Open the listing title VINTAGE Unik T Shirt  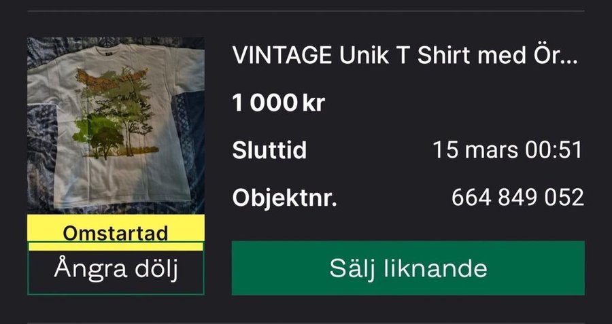tap(405, 56)
